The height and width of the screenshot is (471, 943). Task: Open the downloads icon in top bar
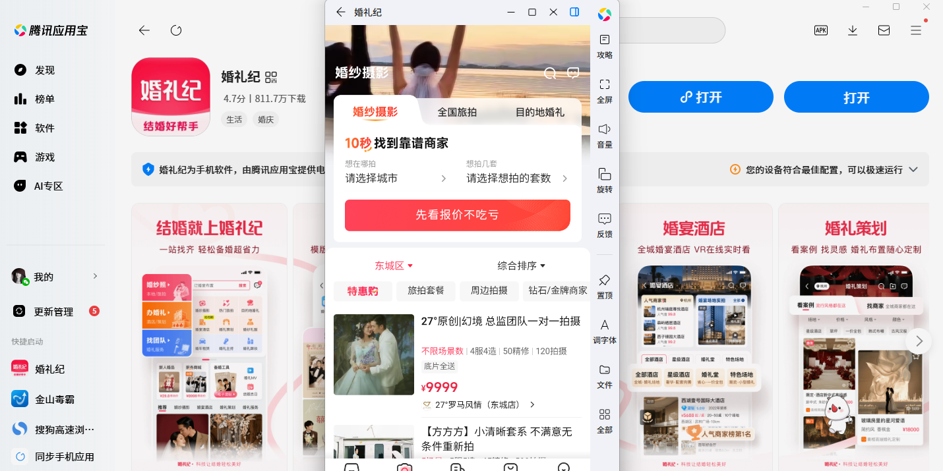853,30
